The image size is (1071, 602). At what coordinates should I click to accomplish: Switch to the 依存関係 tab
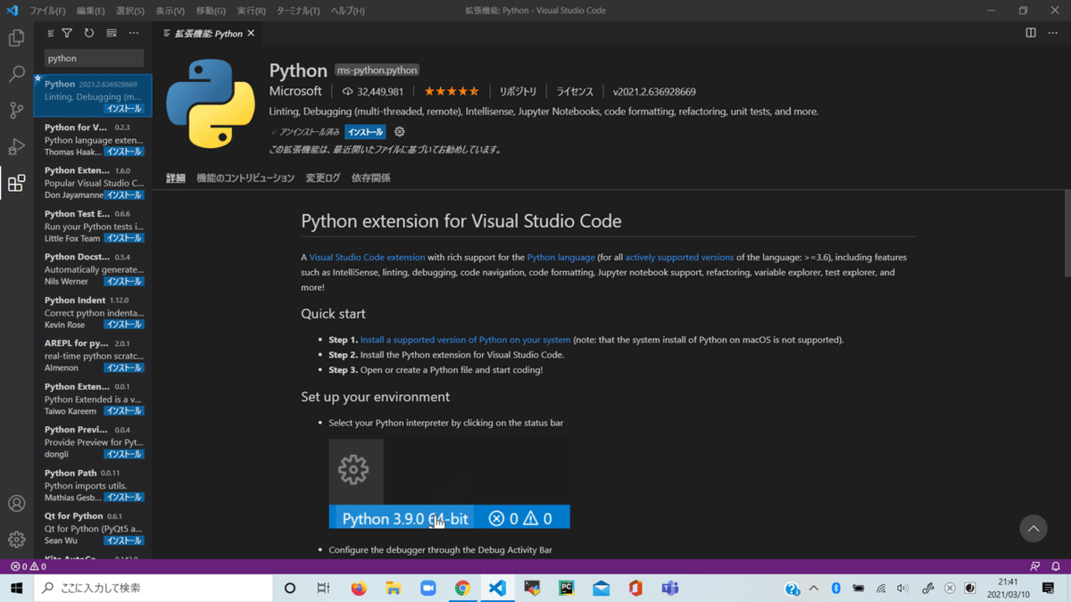[x=371, y=178]
